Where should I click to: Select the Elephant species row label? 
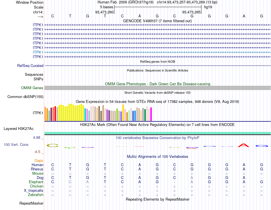pyautogui.click(x=36, y=182)
